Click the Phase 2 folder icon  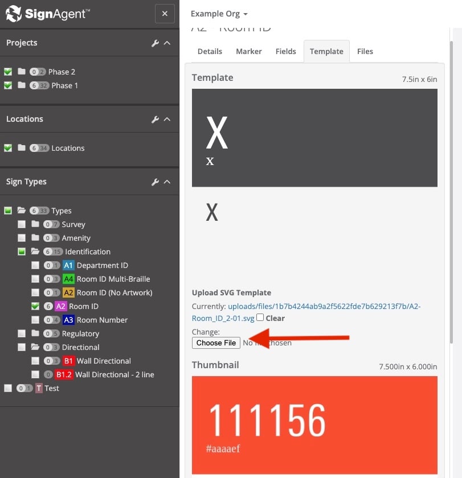[x=22, y=72]
